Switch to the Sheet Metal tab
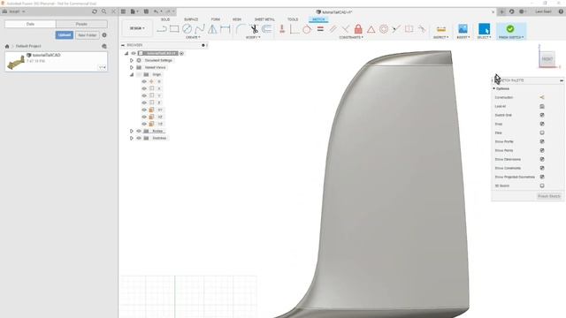This screenshot has width=566, height=318. [x=264, y=19]
